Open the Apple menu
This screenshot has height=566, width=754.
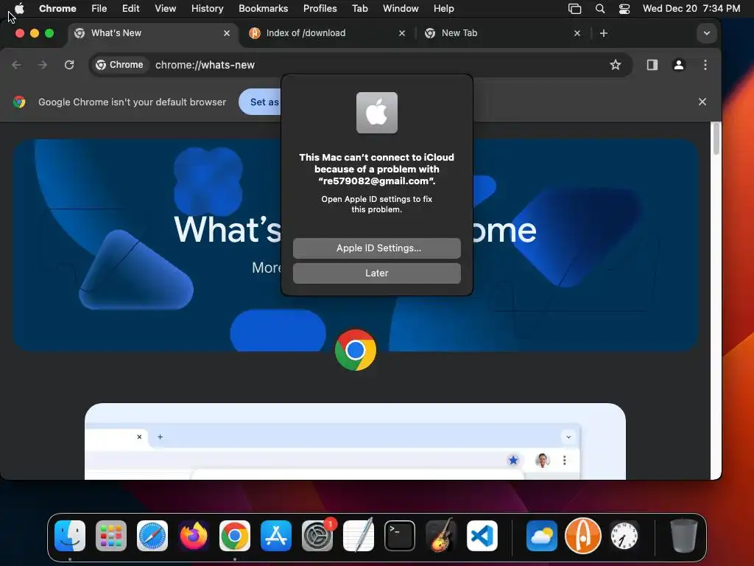point(19,8)
